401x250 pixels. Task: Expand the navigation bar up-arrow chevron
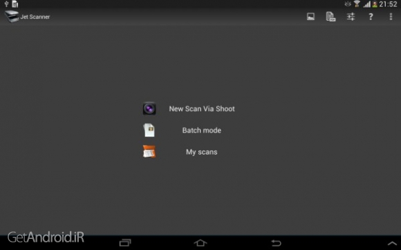[392, 243]
